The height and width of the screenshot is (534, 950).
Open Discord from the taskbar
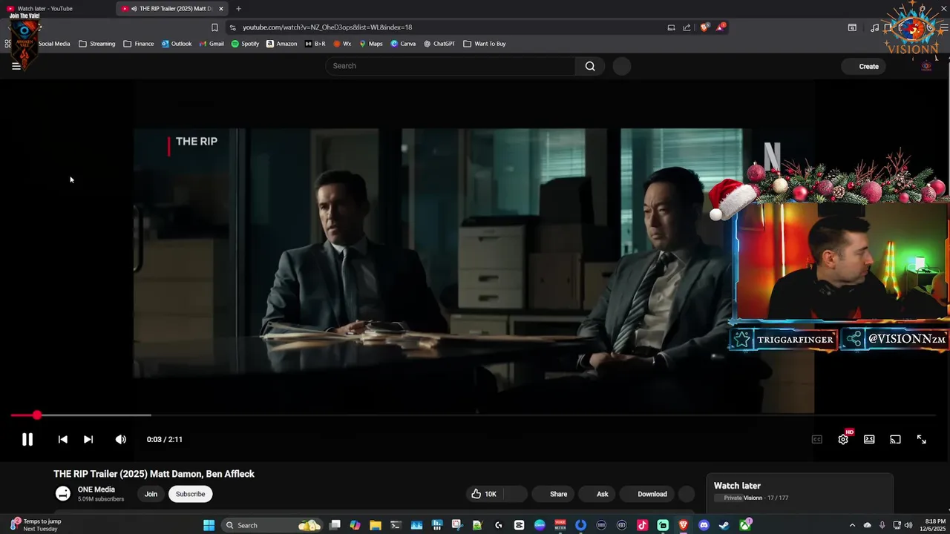(x=704, y=525)
